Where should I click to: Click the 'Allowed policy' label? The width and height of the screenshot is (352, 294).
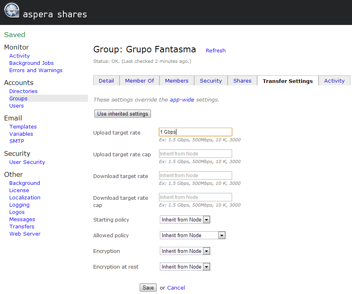click(111, 235)
